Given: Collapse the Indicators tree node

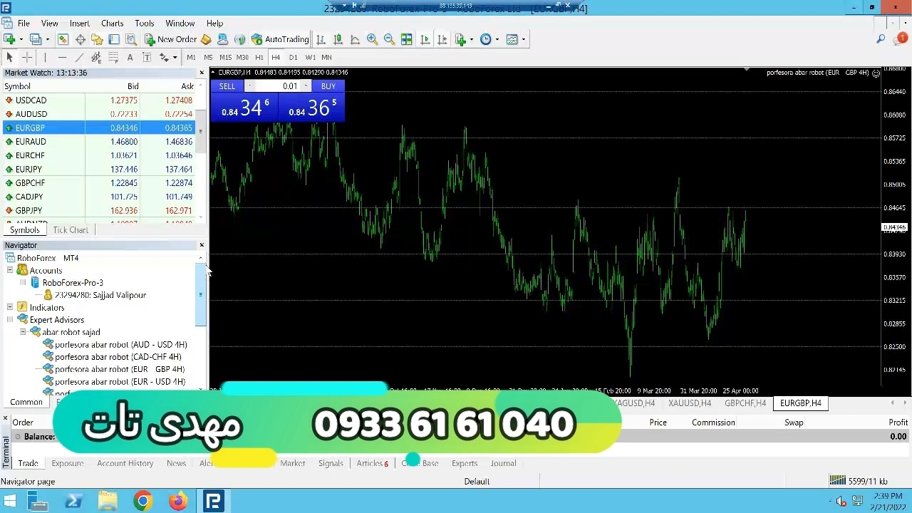Looking at the screenshot, I should point(10,308).
